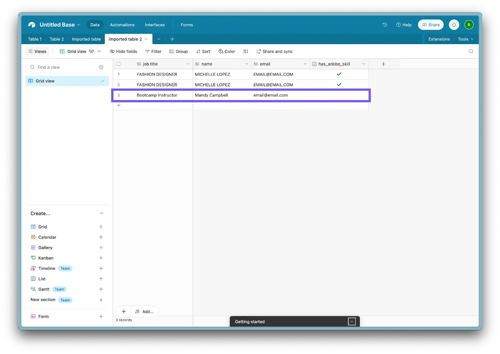Open the all tables list chevron
The image size is (500, 354).
pos(159,39)
